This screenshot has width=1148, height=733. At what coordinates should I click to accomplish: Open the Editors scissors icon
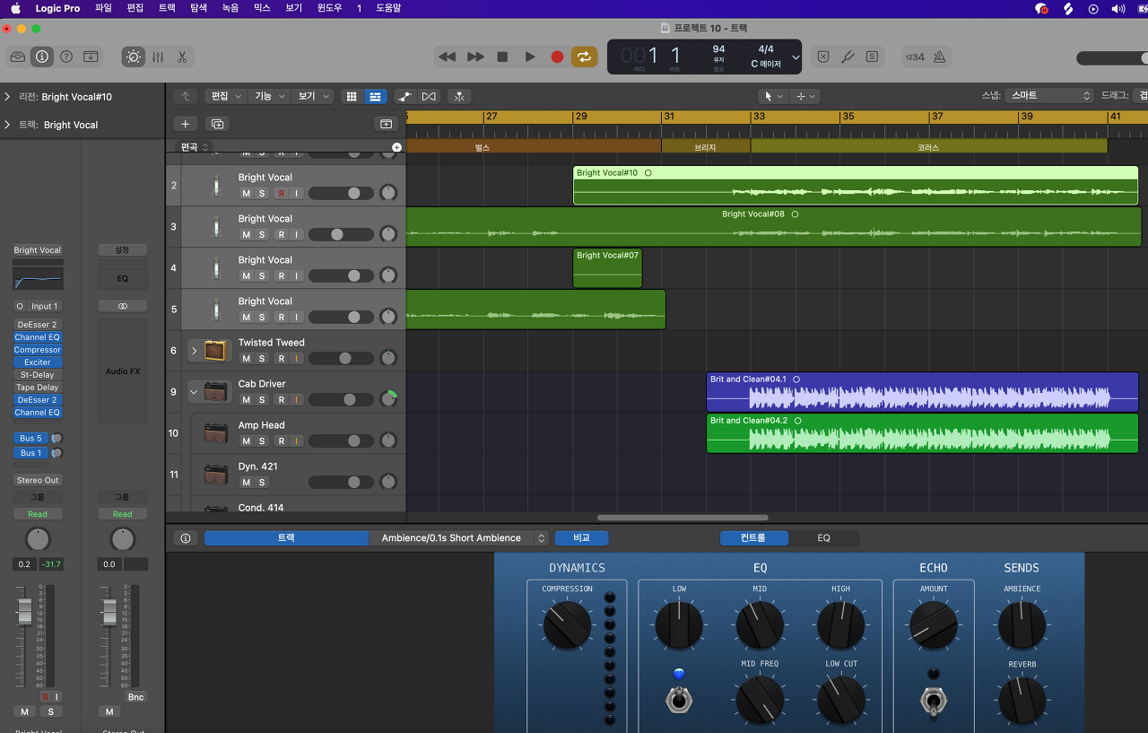[x=182, y=57]
